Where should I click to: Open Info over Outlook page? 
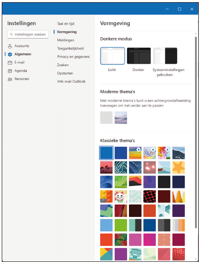click(x=71, y=81)
